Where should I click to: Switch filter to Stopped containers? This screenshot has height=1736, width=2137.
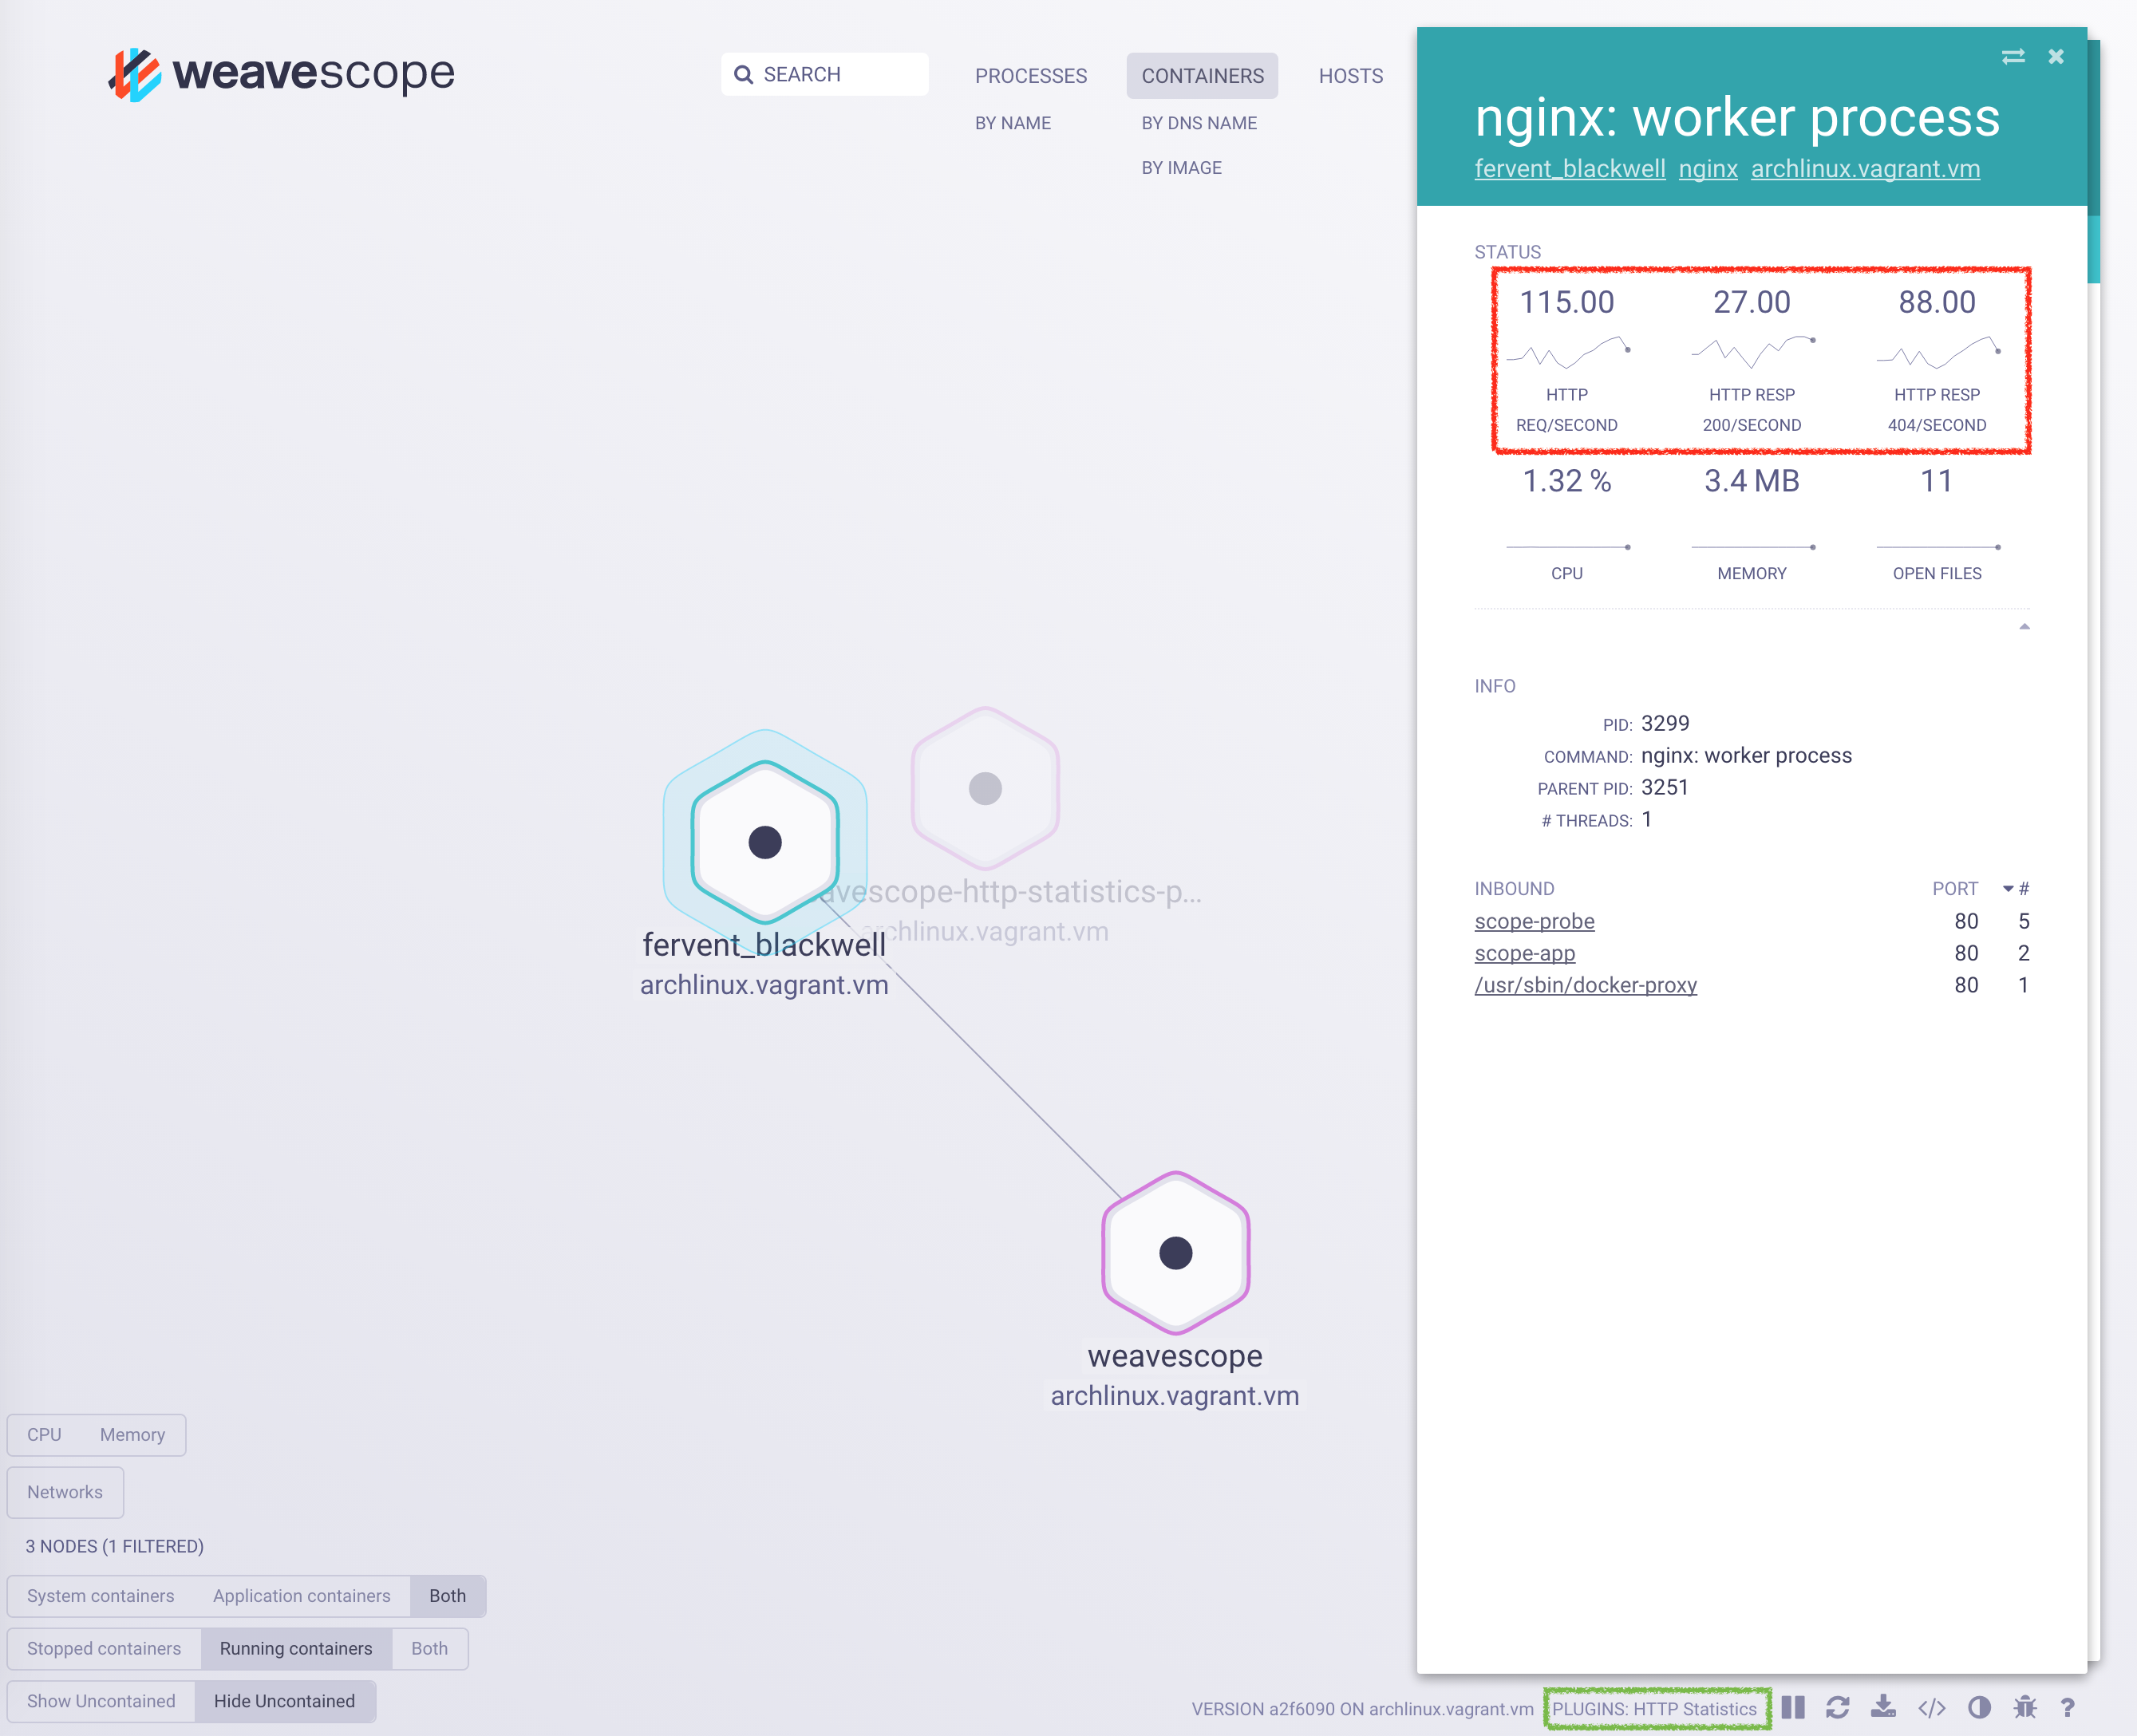(104, 1648)
